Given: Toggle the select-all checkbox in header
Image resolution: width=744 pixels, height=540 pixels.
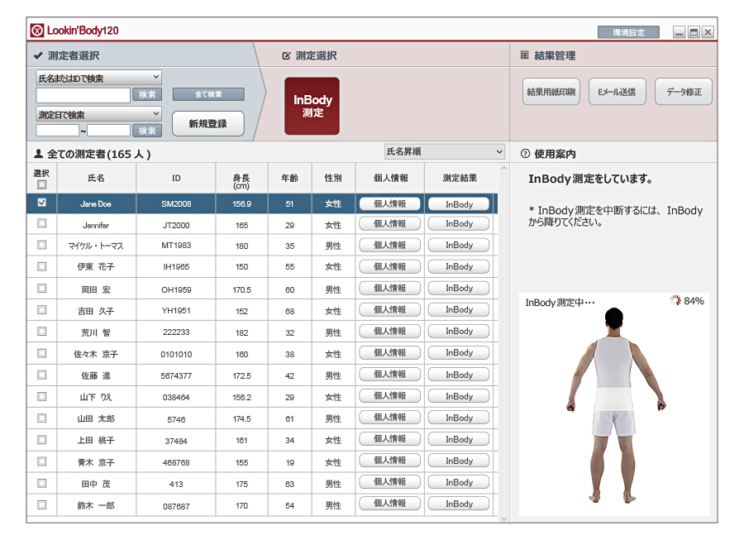Looking at the screenshot, I should click(x=42, y=184).
